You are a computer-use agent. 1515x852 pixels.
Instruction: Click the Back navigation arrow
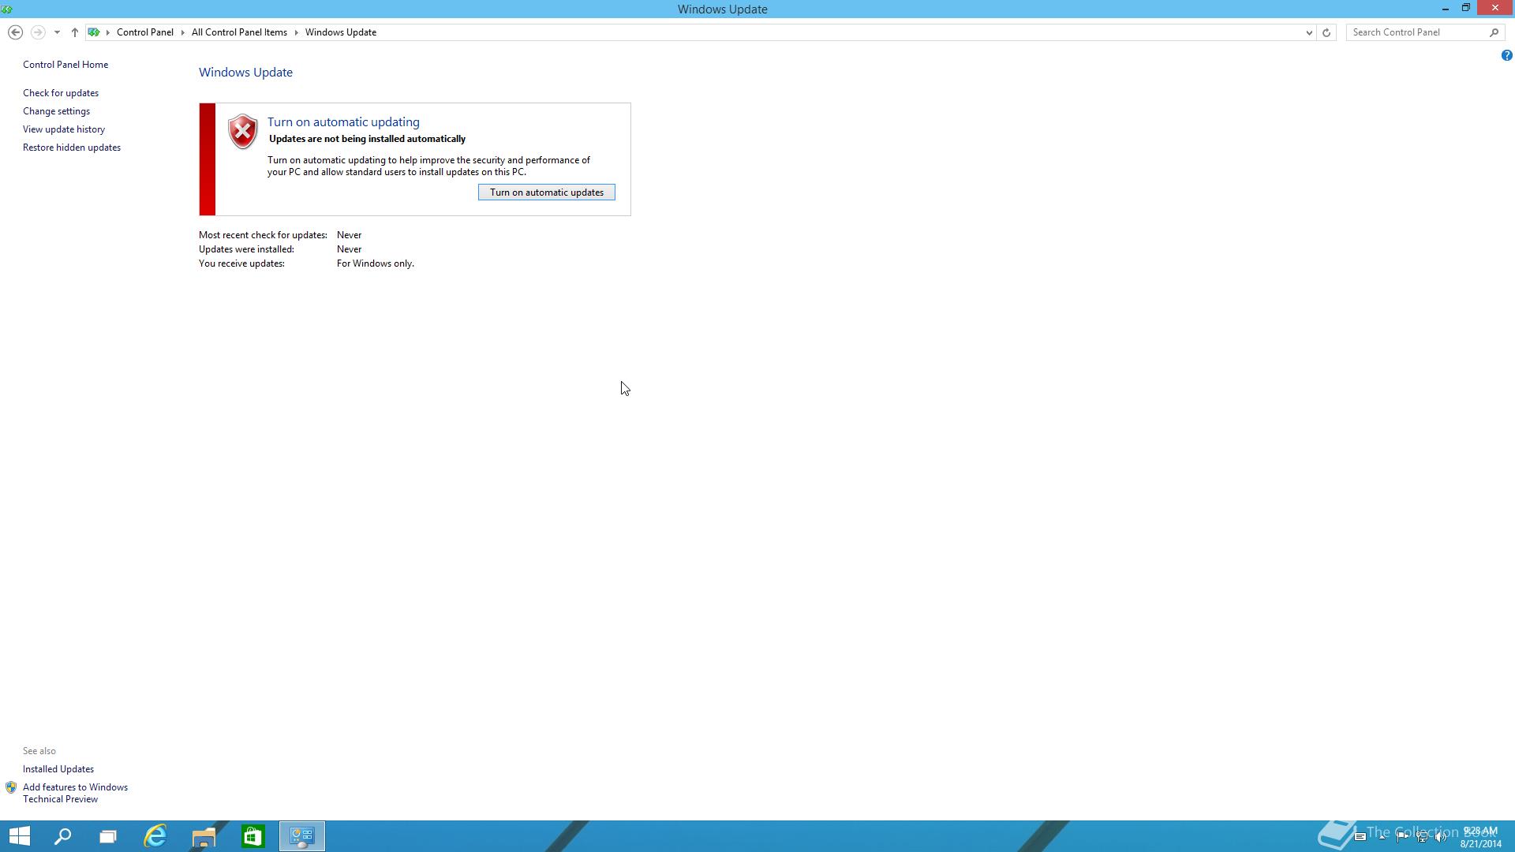[x=15, y=32]
